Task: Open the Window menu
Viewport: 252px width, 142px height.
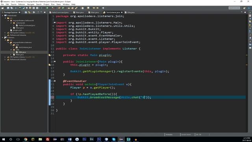Action: click(x=66, y=4)
